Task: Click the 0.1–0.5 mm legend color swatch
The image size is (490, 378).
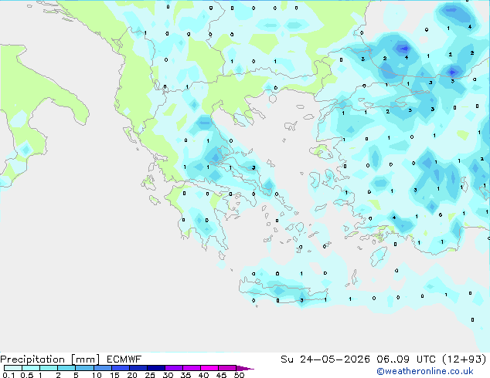Action: point(13,368)
